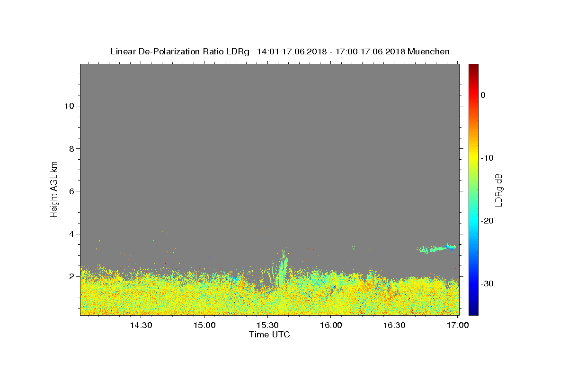
Task: Click the 16:00 time tick label
Action: [331, 326]
